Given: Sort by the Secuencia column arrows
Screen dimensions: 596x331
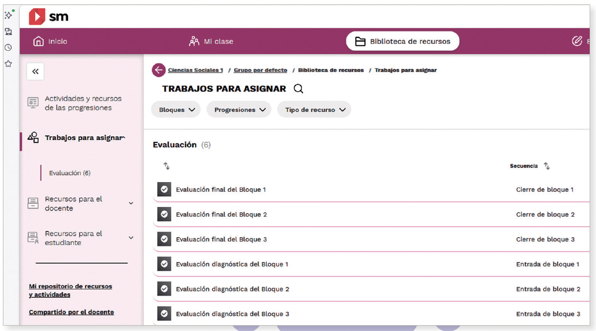Looking at the screenshot, I should pos(547,166).
